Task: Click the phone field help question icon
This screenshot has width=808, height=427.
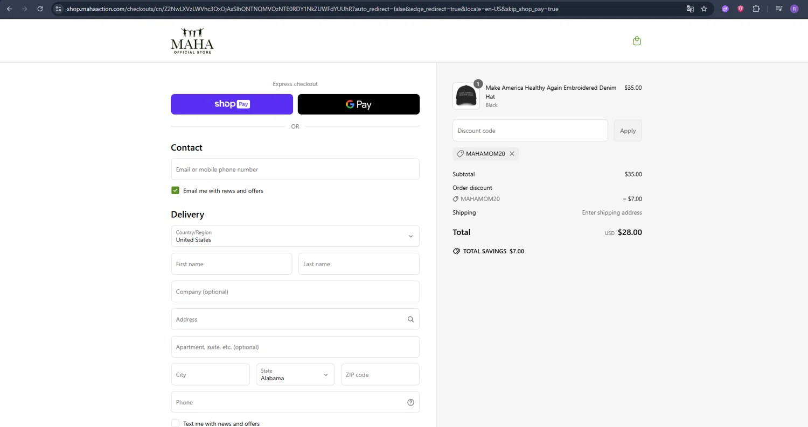Action: pyautogui.click(x=410, y=402)
